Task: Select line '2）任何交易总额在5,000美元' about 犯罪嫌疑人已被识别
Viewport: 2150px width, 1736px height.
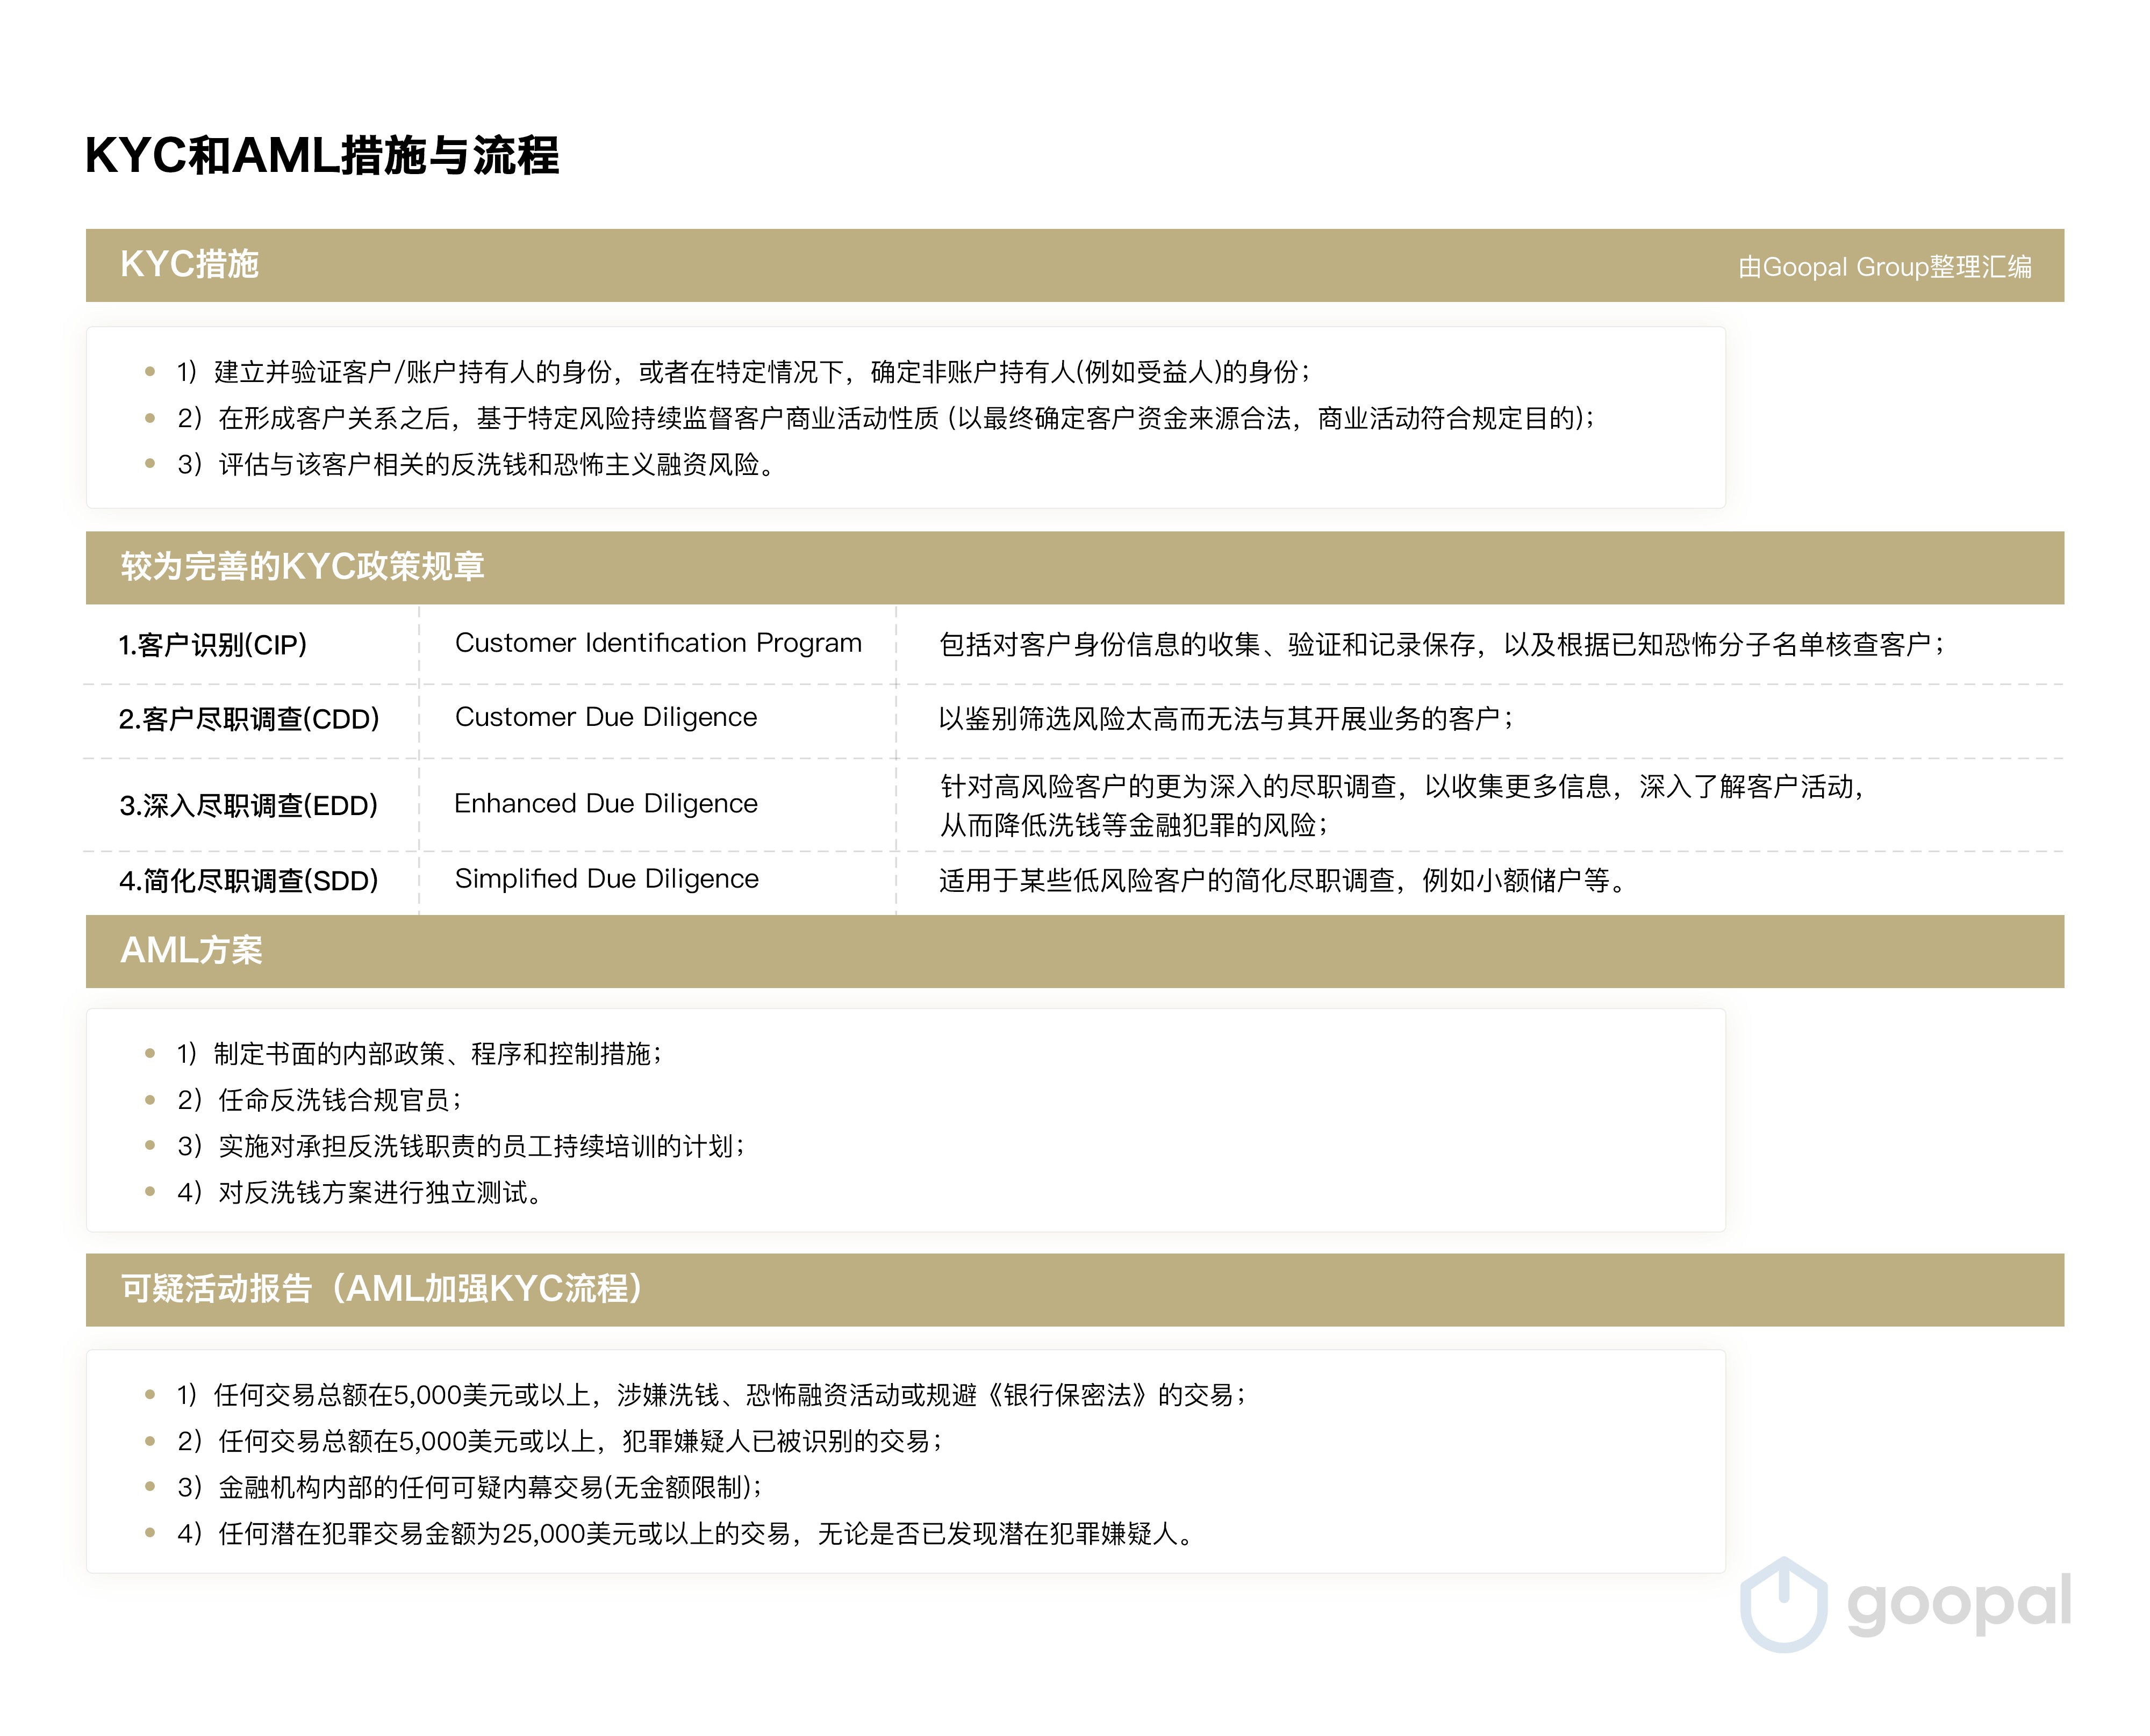Action: pyautogui.click(x=559, y=1441)
